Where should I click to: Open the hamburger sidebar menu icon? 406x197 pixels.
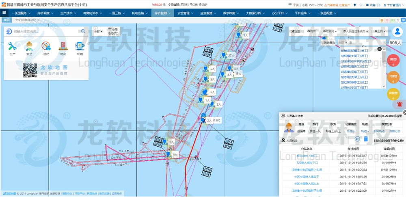click(x=4, y=13)
